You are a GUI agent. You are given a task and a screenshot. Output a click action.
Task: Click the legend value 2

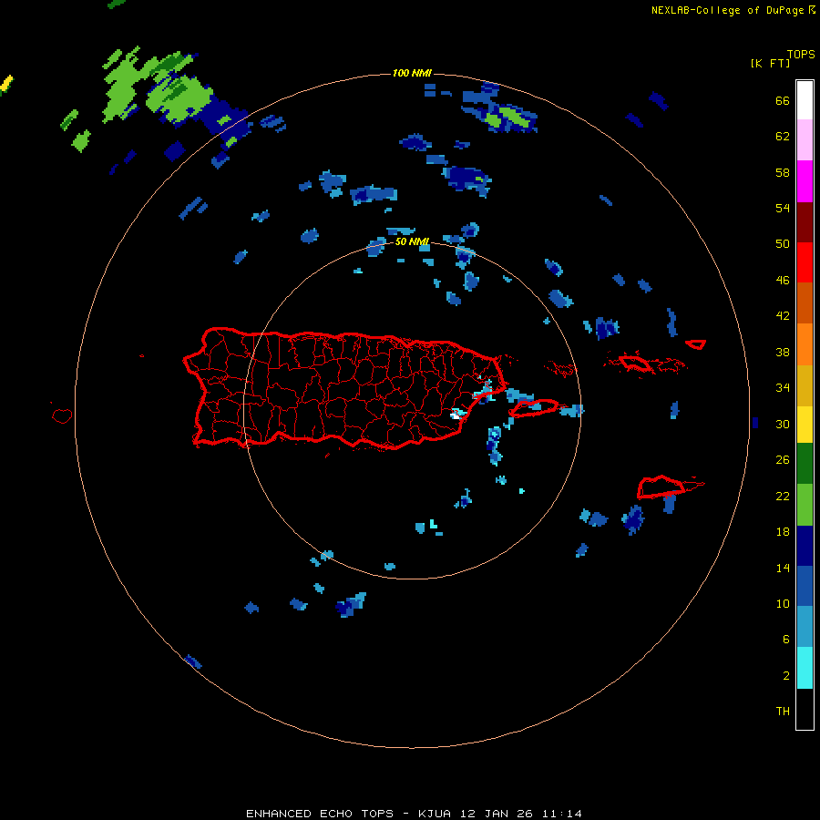point(785,676)
